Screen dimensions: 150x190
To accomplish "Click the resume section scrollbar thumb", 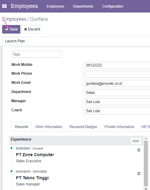I will pyautogui.click(x=146, y=163).
